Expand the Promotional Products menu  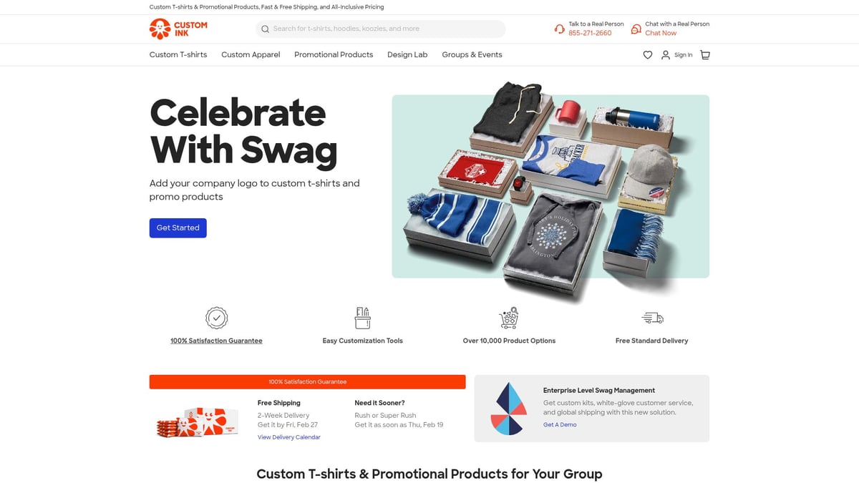(334, 55)
